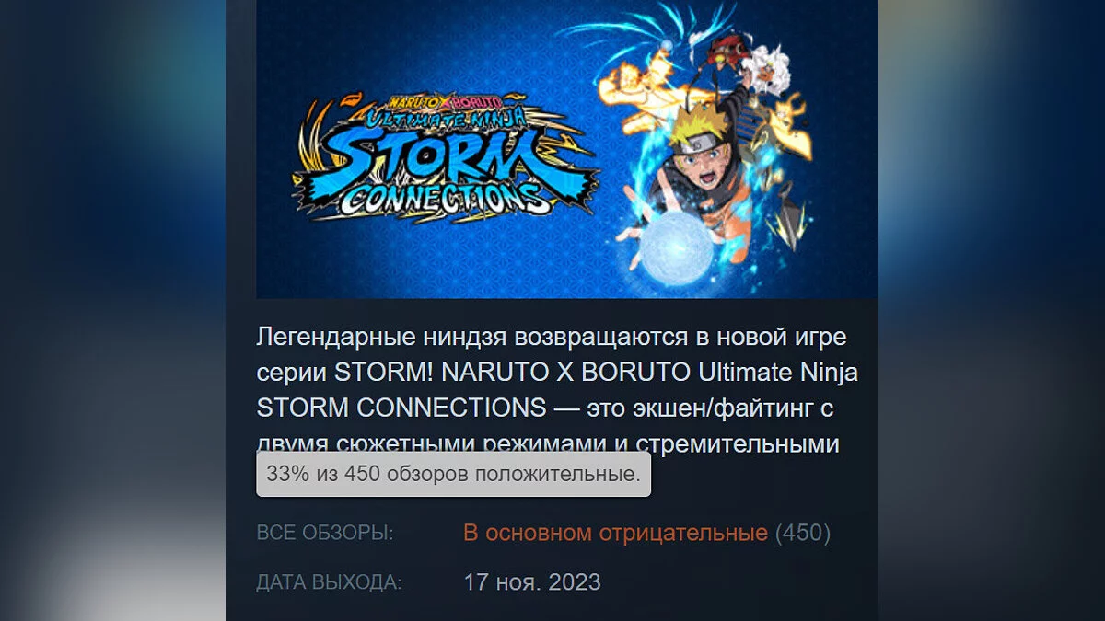Open the game header capsule image
The height and width of the screenshot is (621, 1105).
click(566, 149)
